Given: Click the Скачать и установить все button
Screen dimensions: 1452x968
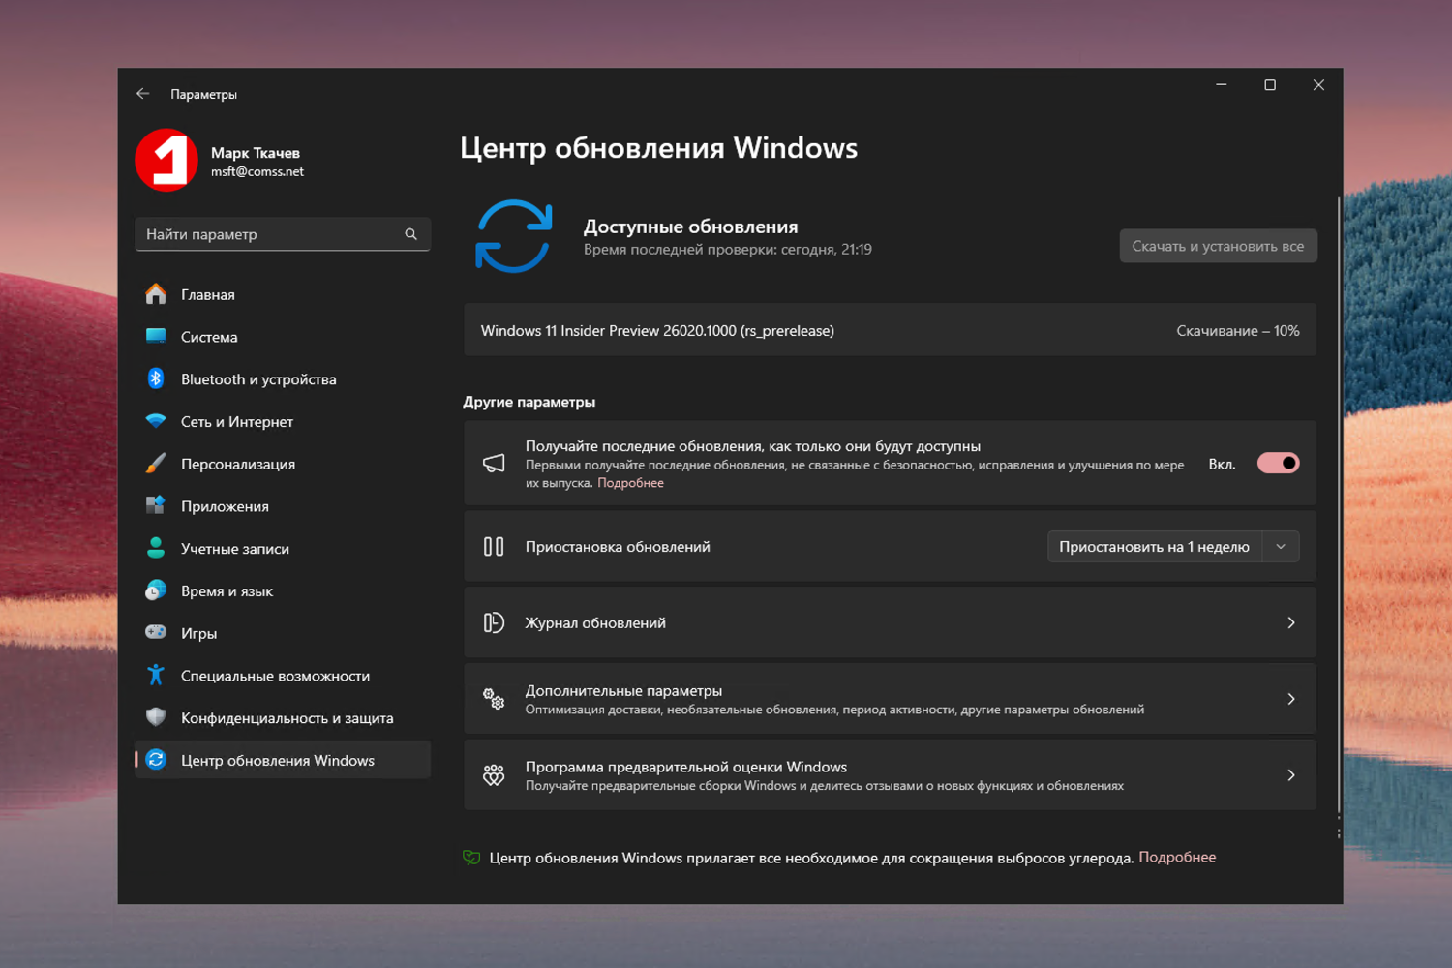Looking at the screenshot, I should (1218, 245).
